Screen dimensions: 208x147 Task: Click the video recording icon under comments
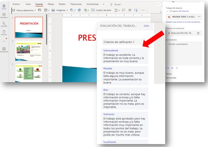(167, 68)
